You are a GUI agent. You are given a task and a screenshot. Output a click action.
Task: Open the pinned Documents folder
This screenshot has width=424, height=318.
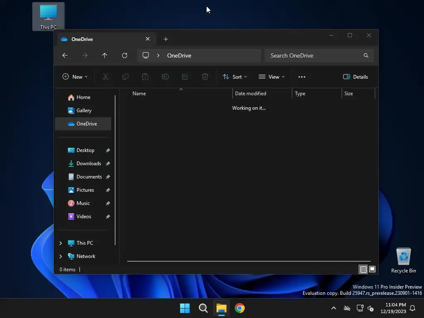coord(83,177)
